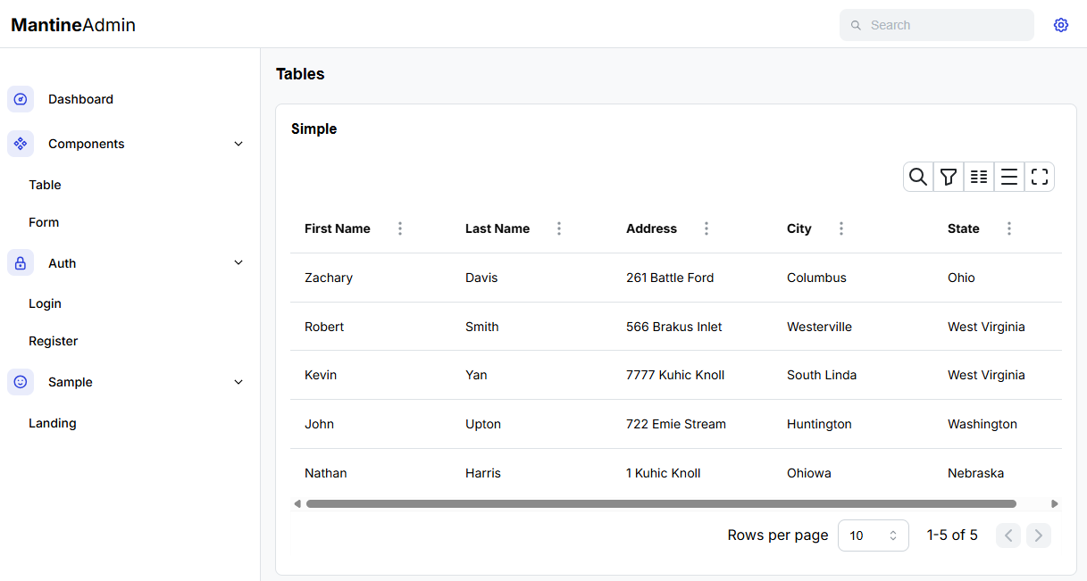Open the Form page in sidebar
Screen dimensions: 1087x581
point(44,222)
